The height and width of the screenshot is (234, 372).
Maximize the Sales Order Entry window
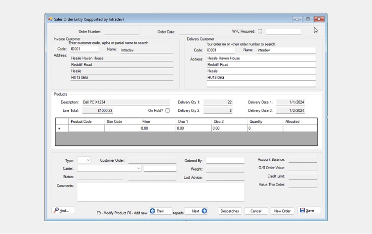tap(308, 19)
